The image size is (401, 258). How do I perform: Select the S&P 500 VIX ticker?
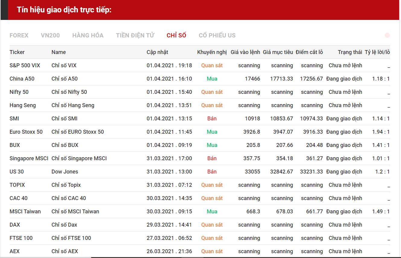tap(25, 65)
